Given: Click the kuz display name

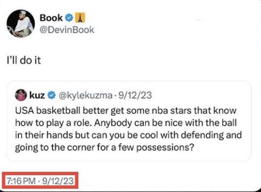Looking at the screenshot, I should [x=37, y=95].
